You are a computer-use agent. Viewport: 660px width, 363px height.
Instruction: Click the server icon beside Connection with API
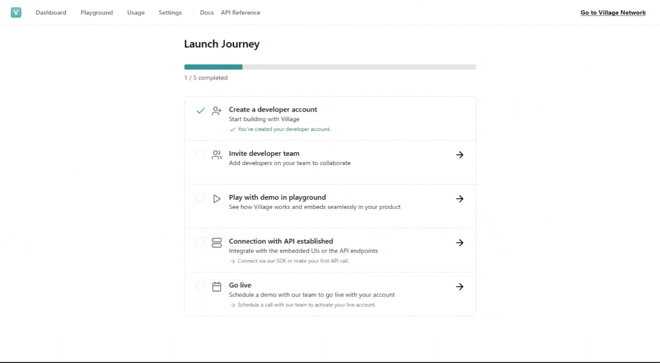tap(216, 243)
